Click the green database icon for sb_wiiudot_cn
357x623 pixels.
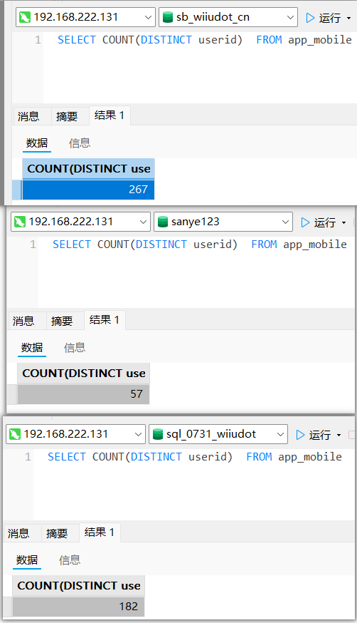click(168, 18)
